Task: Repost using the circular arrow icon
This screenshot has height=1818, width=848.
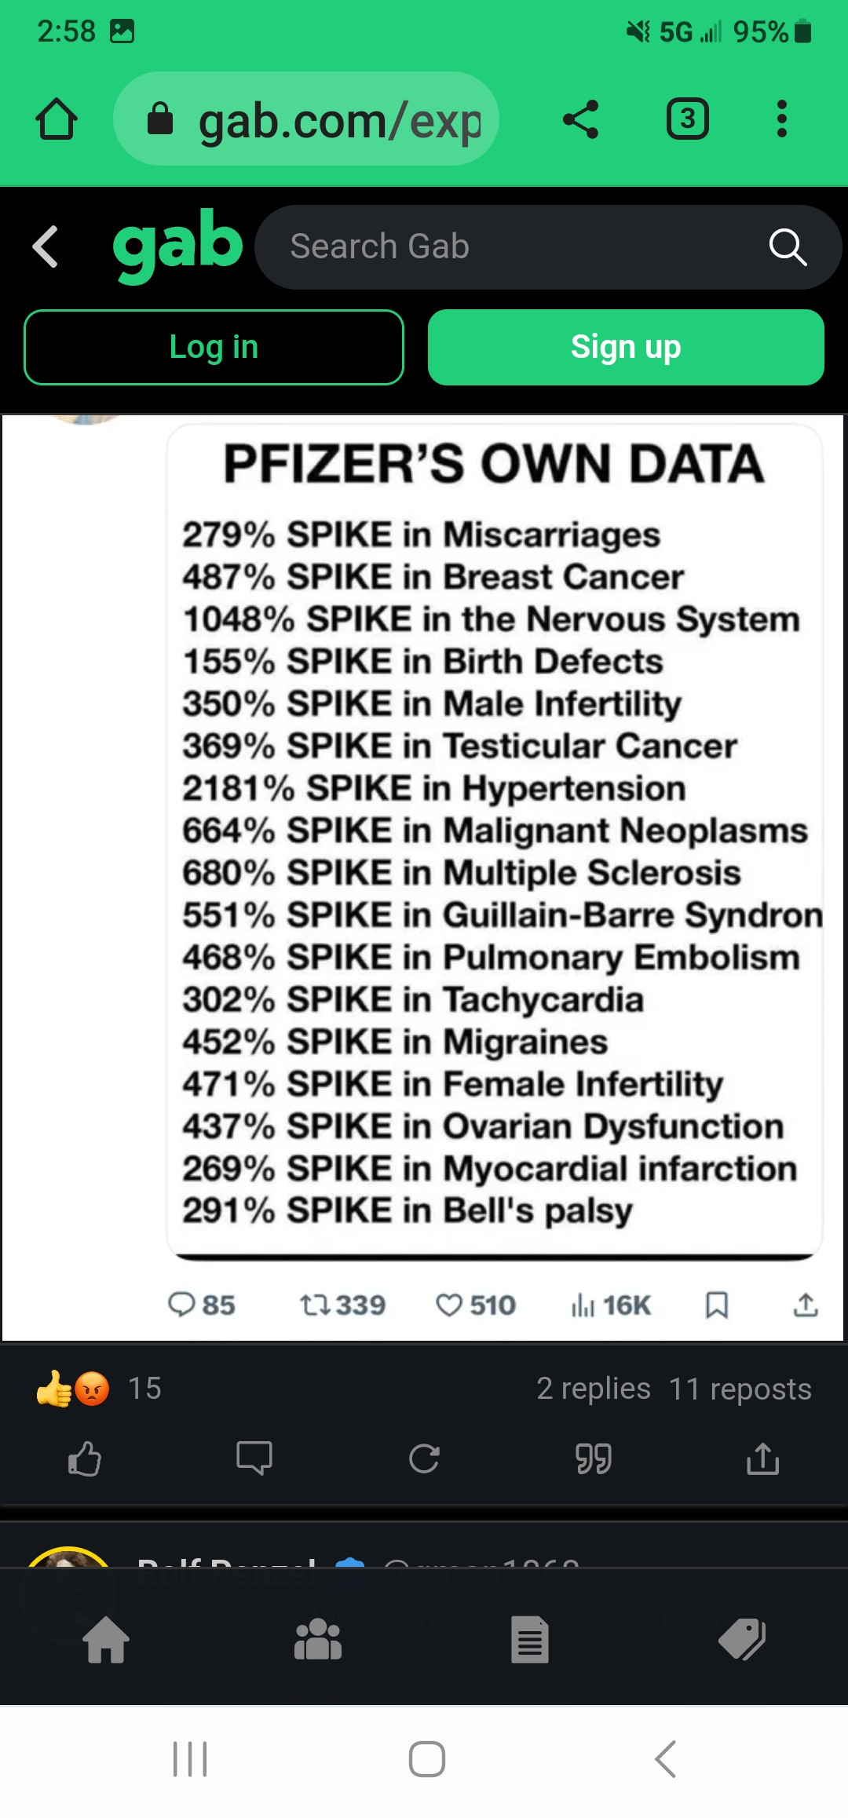Action: tap(424, 1459)
